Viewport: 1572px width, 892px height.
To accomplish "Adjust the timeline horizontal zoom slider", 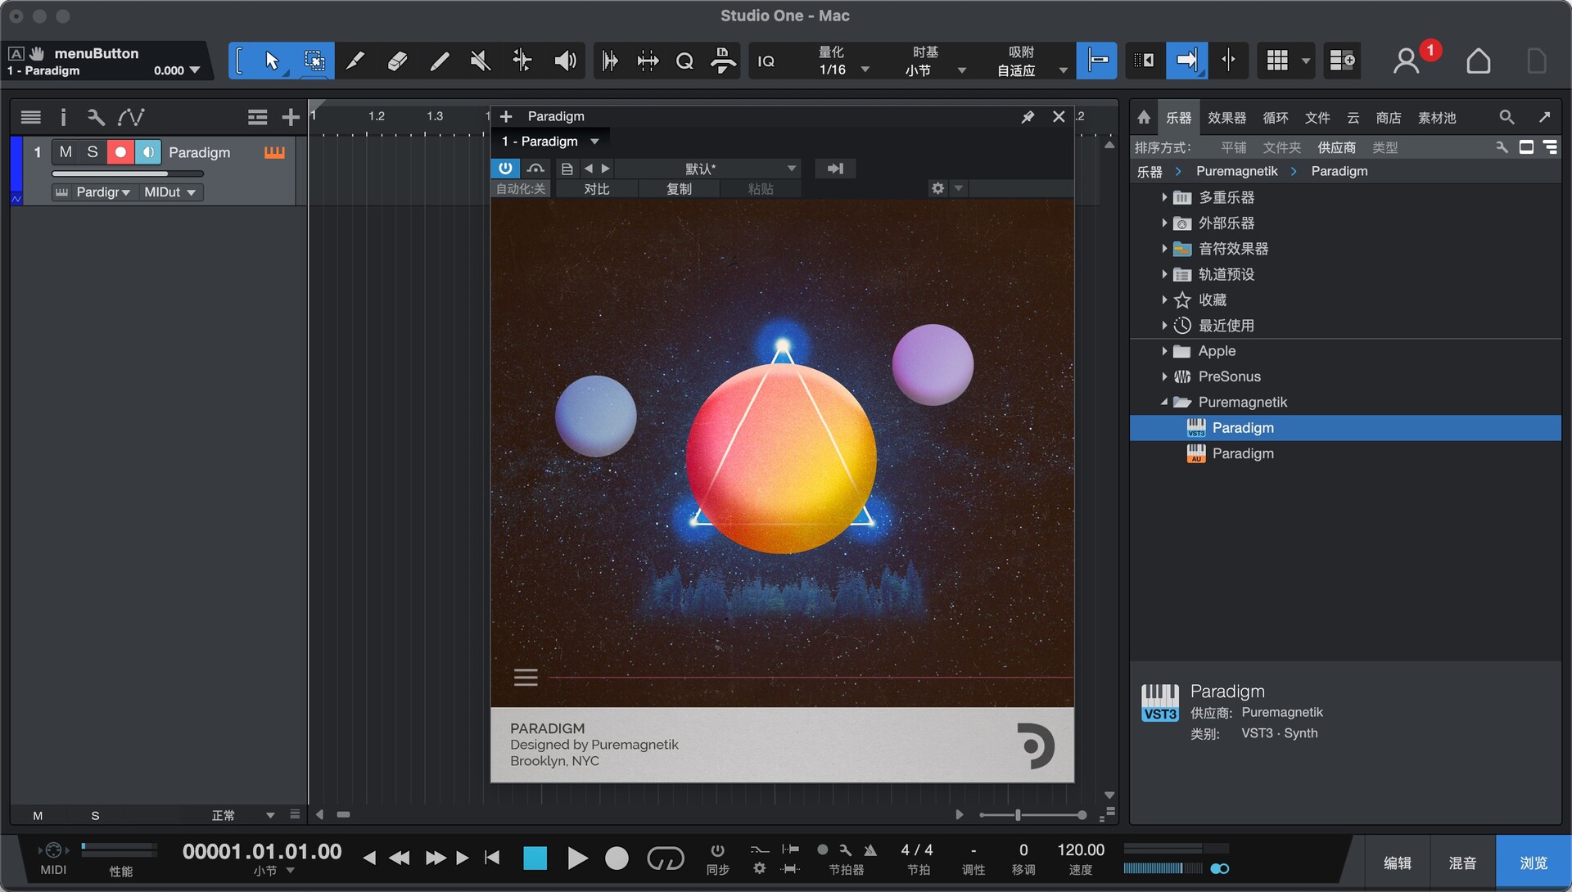I will click(x=1033, y=815).
